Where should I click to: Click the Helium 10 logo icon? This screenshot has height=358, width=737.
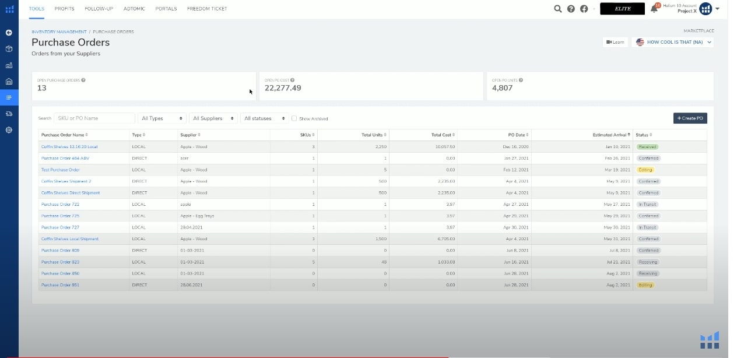9,9
